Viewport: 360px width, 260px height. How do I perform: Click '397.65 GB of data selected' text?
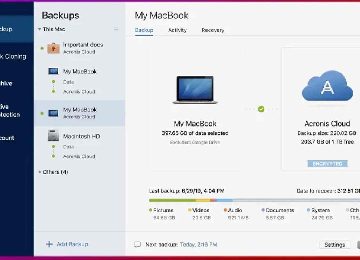point(195,133)
